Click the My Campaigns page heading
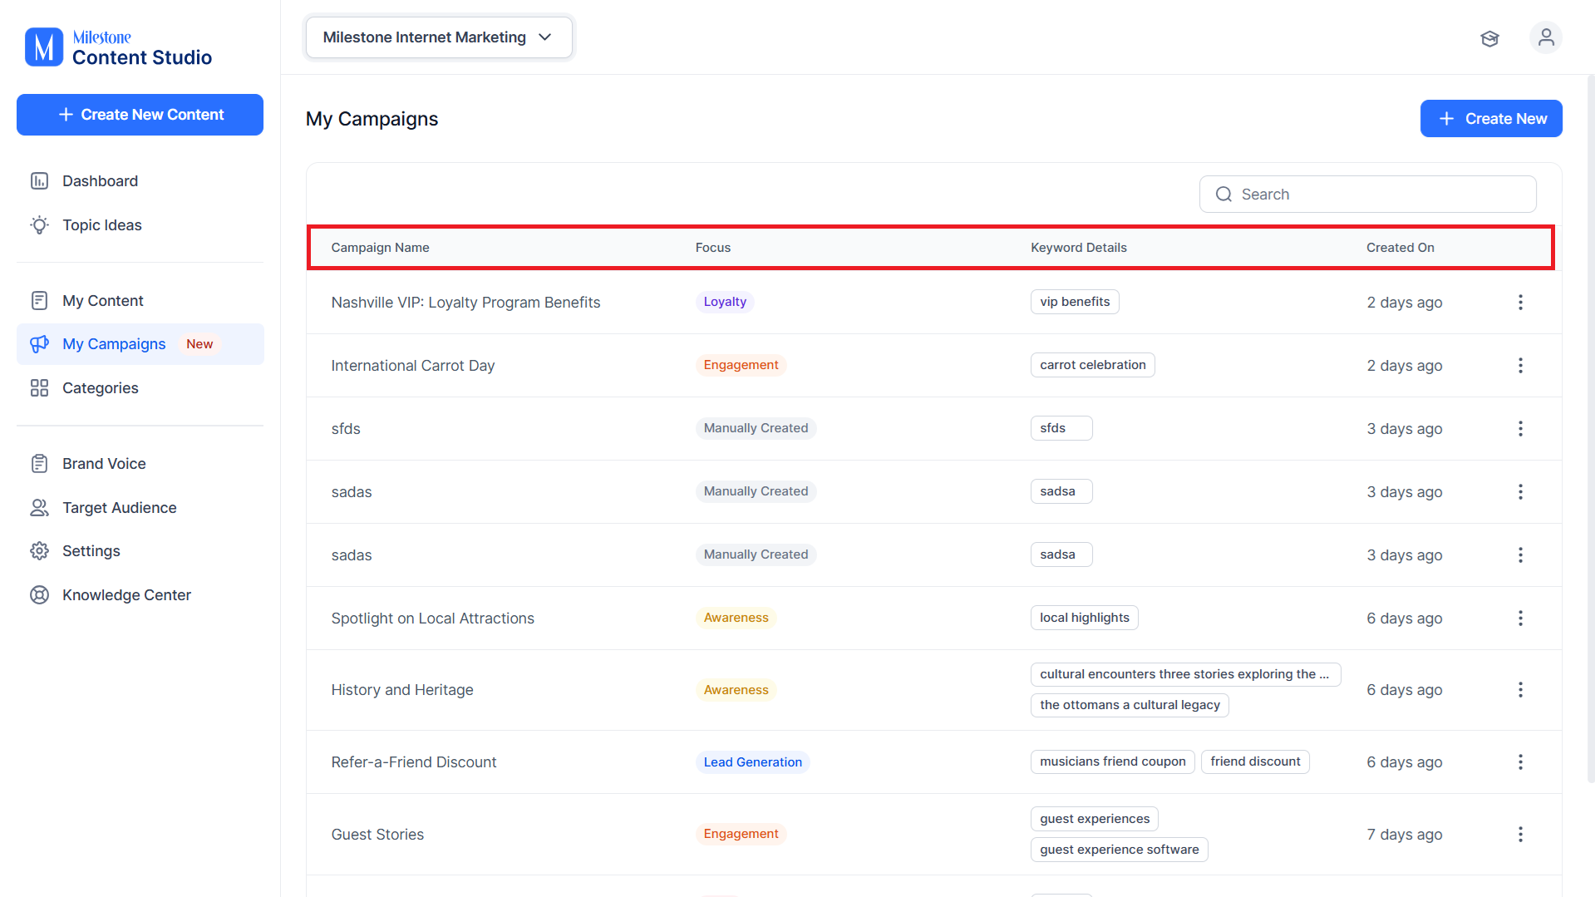 [x=372, y=119]
